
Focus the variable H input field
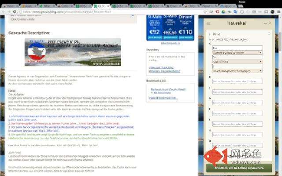point(237,146)
